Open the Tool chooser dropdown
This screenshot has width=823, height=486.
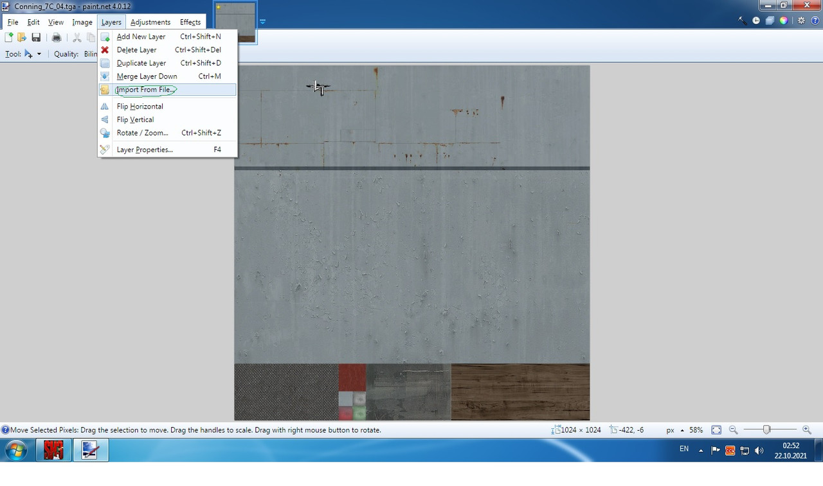(33, 54)
